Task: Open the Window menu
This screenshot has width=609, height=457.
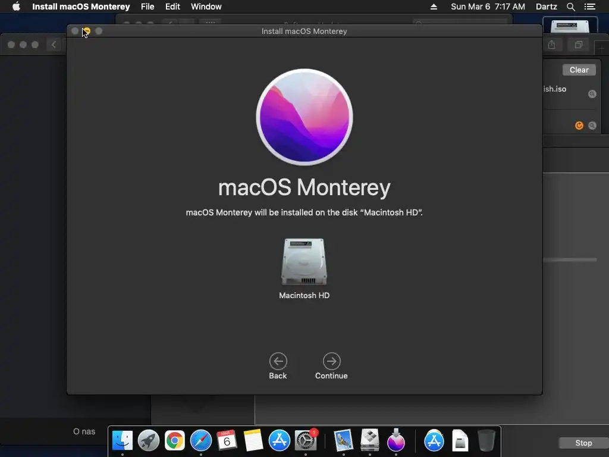Action: coord(206,7)
